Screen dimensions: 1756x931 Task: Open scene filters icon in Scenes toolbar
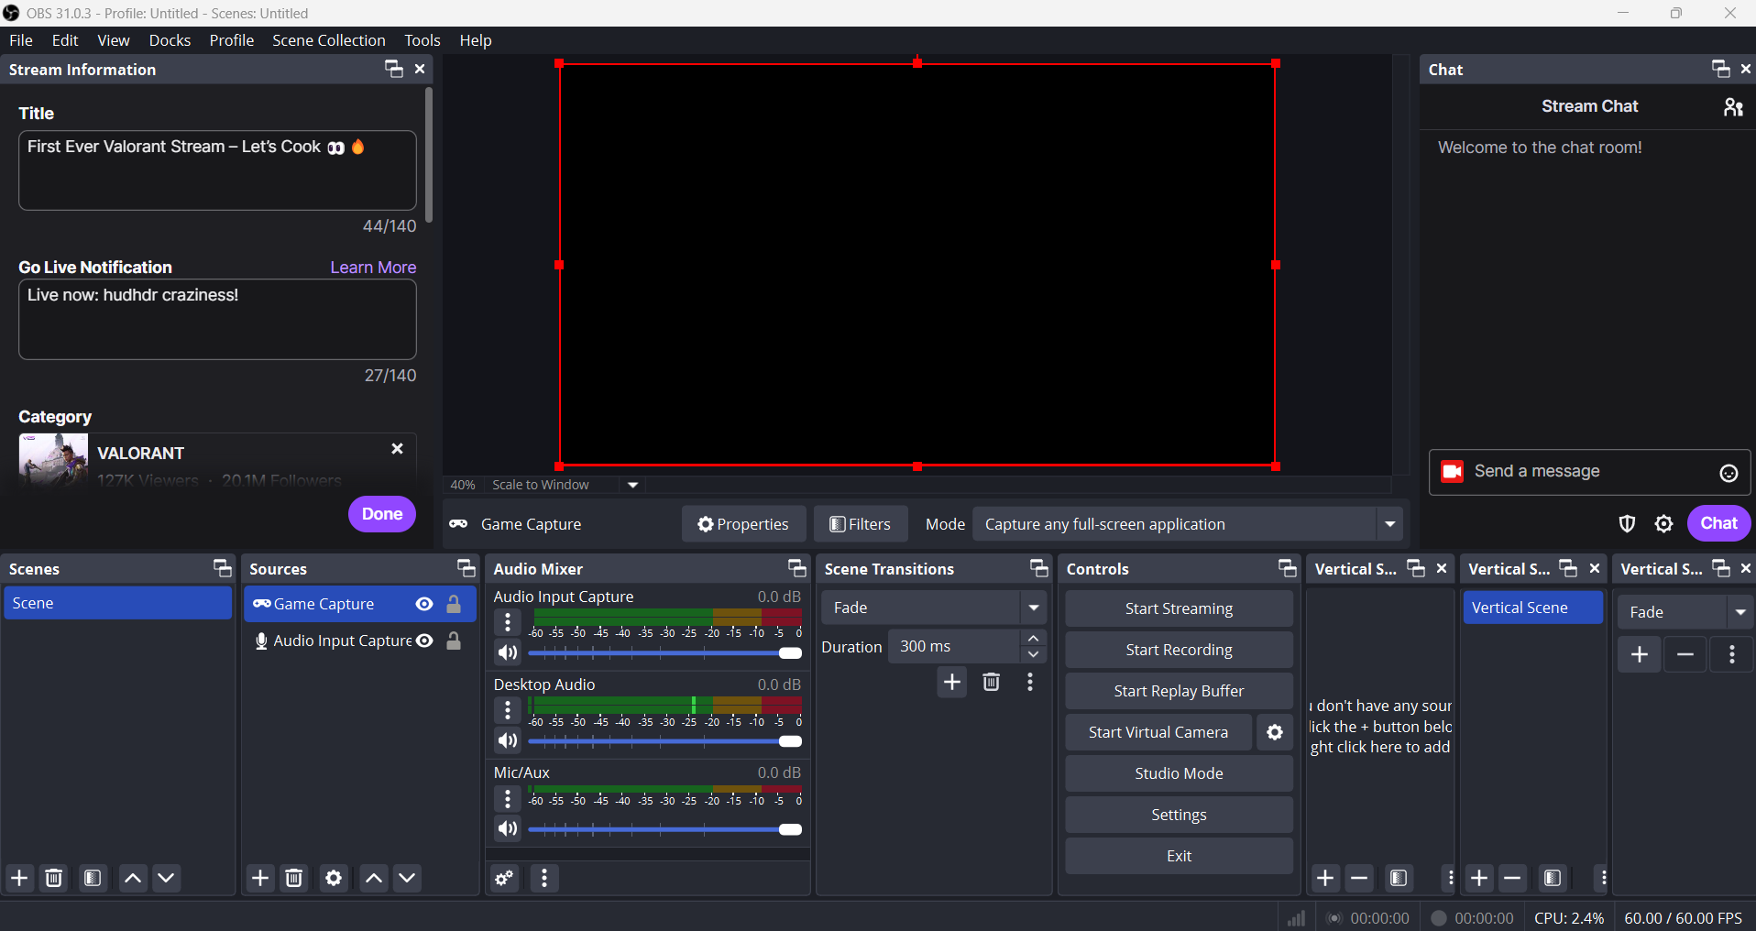point(93,879)
